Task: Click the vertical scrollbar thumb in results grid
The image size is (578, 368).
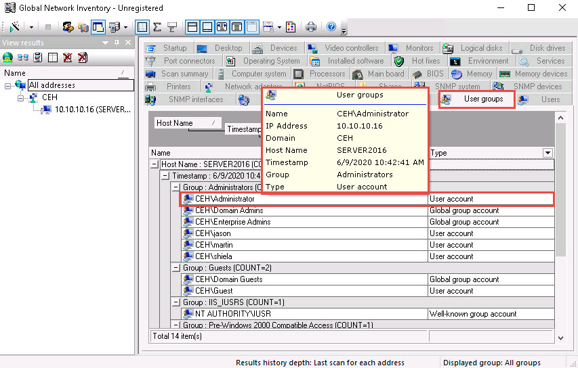Action: click(x=560, y=190)
